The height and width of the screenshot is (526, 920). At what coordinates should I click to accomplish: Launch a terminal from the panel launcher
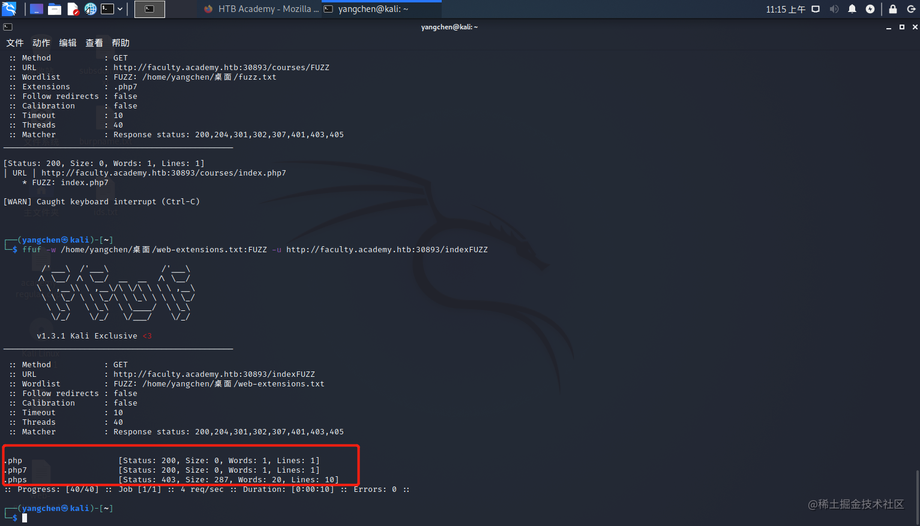point(107,9)
